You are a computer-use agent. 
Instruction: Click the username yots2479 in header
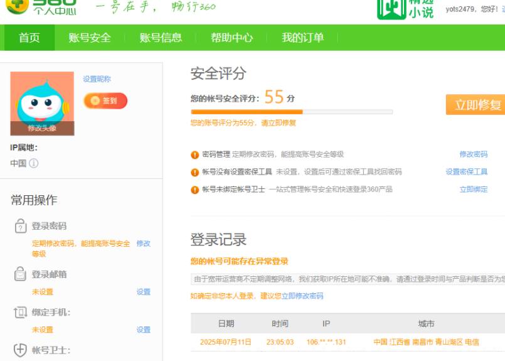click(460, 9)
